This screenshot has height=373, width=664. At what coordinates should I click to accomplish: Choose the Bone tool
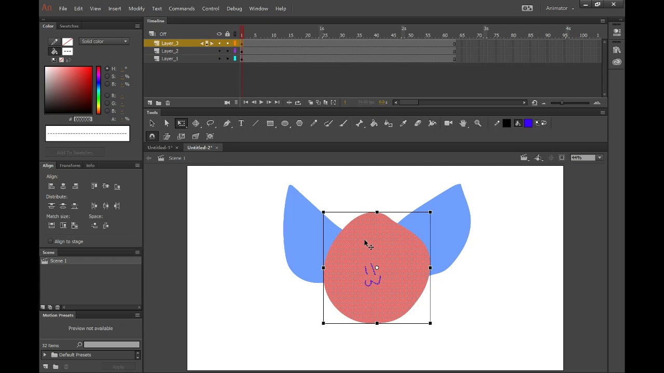click(x=359, y=123)
